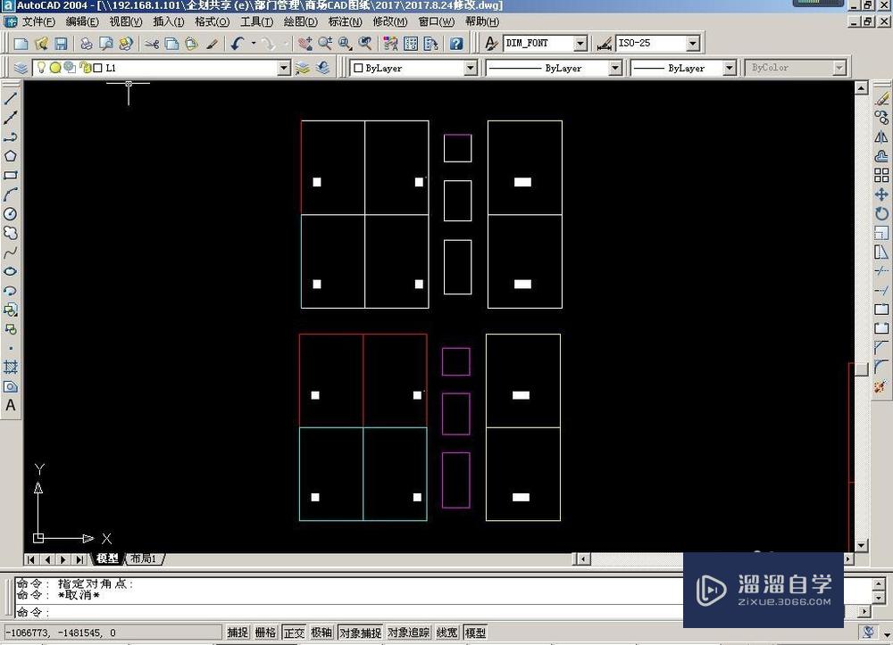
Task: Click the Match Properties brush icon
Action: pyautogui.click(x=212, y=44)
